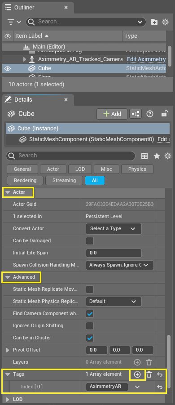Select the Physics filter tab
The width and height of the screenshot is (175, 405).
(137, 169)
